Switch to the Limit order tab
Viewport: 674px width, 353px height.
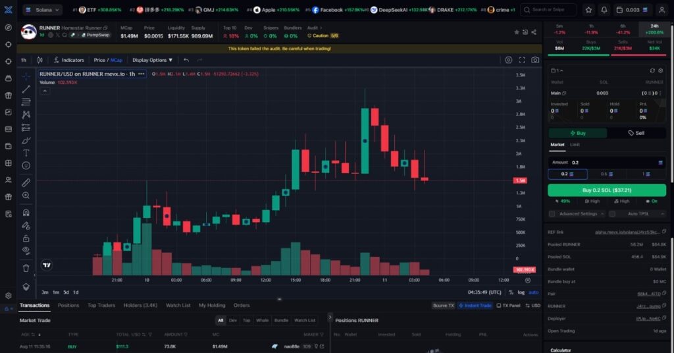[575, 145]
